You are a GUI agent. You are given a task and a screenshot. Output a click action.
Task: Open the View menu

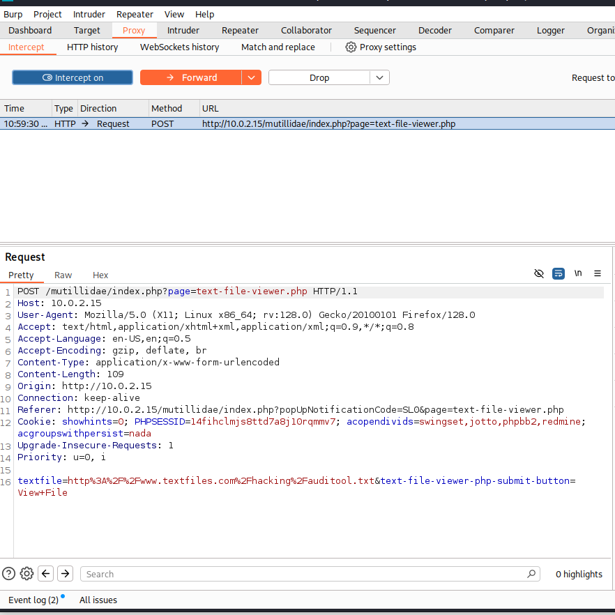pyautogui.click(x=174, y=15)
